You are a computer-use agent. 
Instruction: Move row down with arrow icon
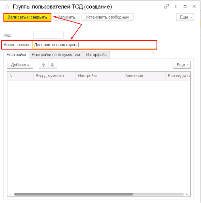[52, 65]
